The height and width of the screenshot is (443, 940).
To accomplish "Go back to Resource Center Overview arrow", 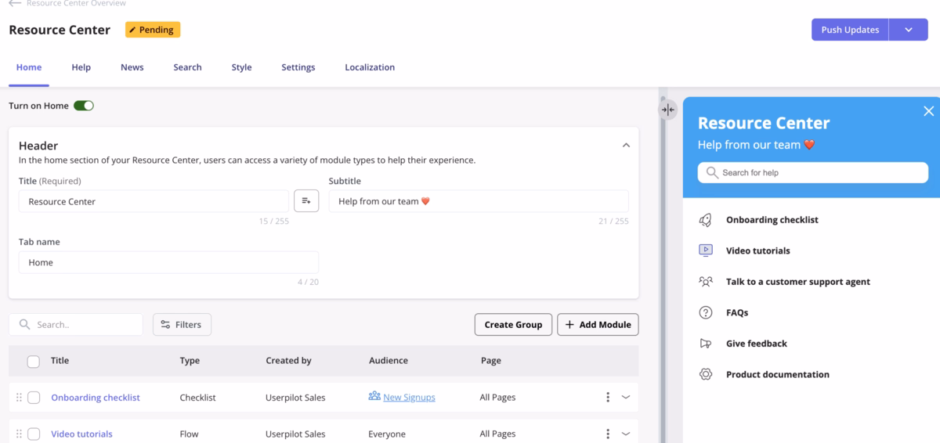I will (x=15, y=3).
